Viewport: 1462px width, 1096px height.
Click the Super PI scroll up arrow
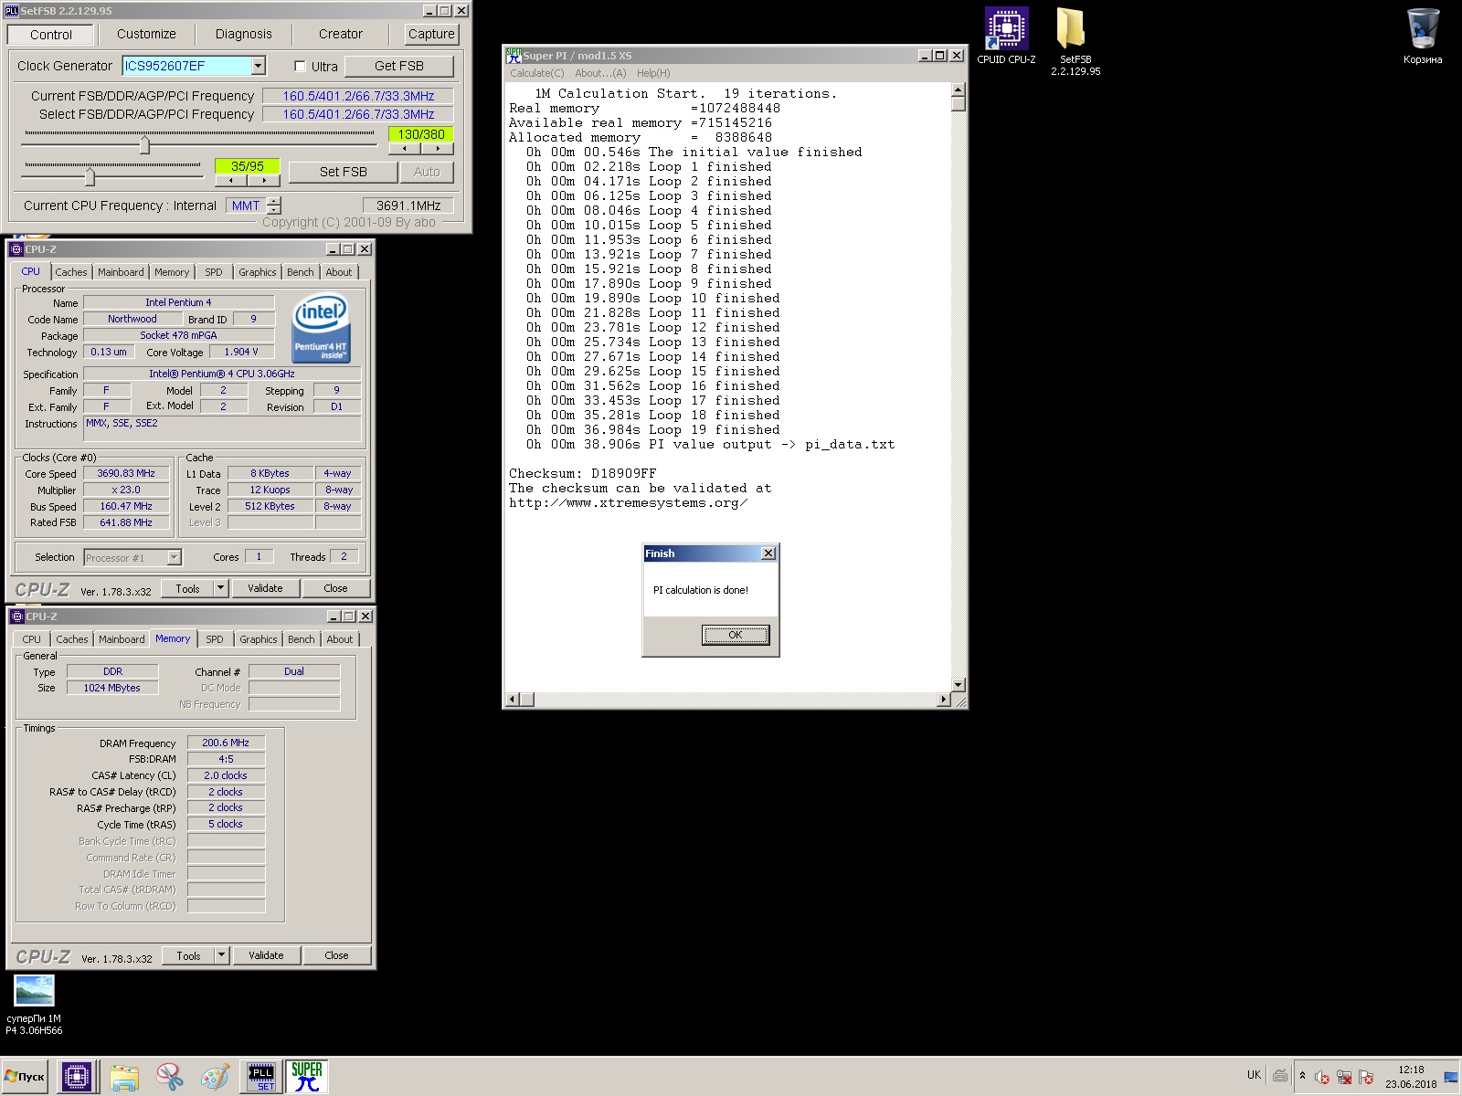point(958,90)
